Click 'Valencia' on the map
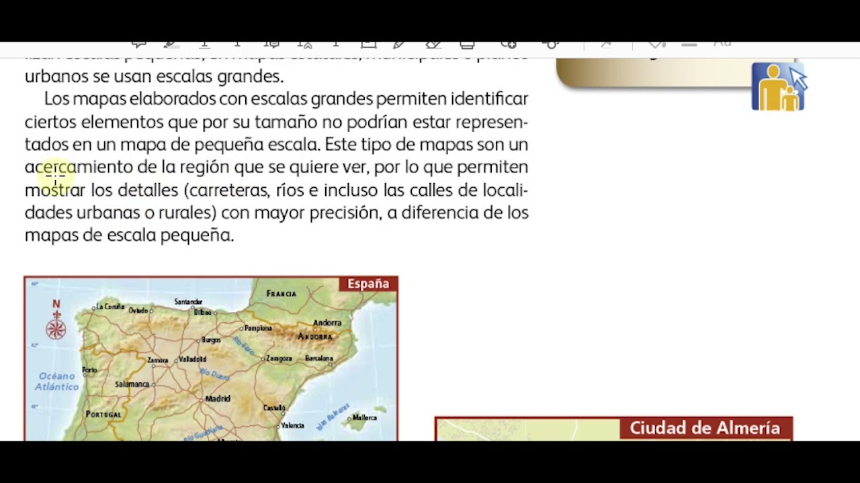Image resolution: width=860 pixels, height=483 pixels. (x=292, y=425)
